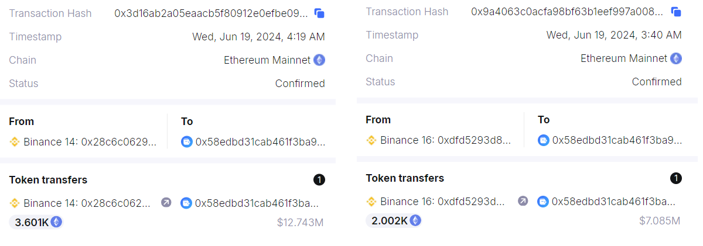Open Binance 16 sender address link
Viewport: 703px width, 246px height.
point(446,140)
